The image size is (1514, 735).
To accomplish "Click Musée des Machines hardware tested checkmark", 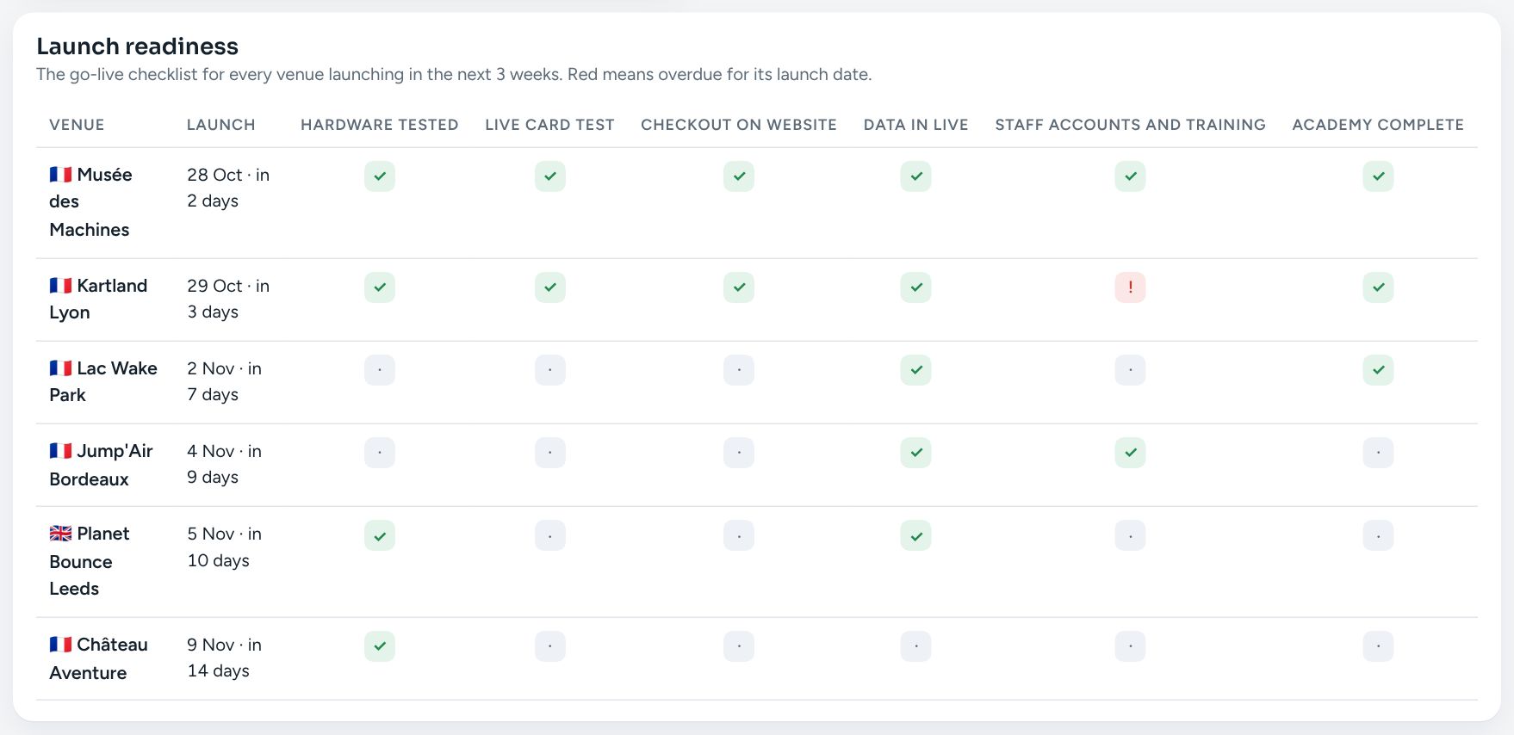I will (x=380, y=176).
